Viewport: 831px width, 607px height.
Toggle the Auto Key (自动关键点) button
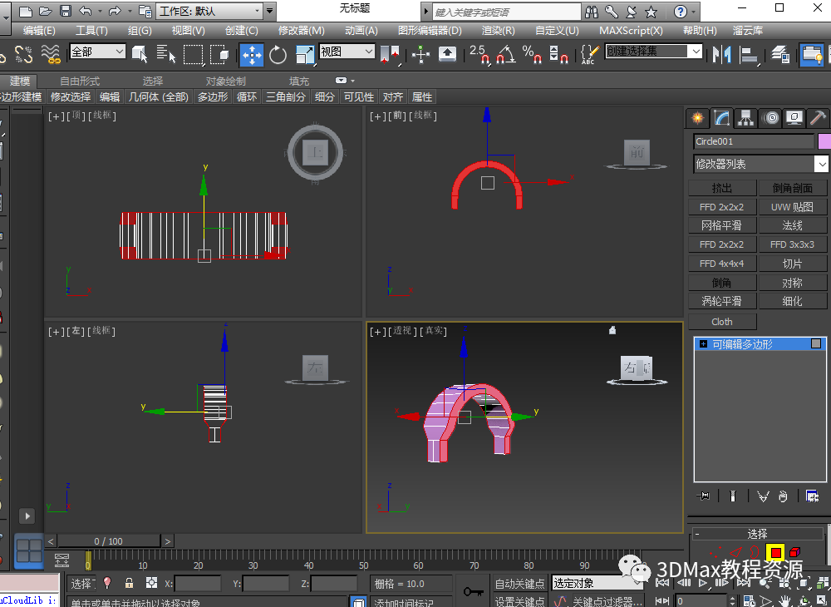click(x=519, y=584)
